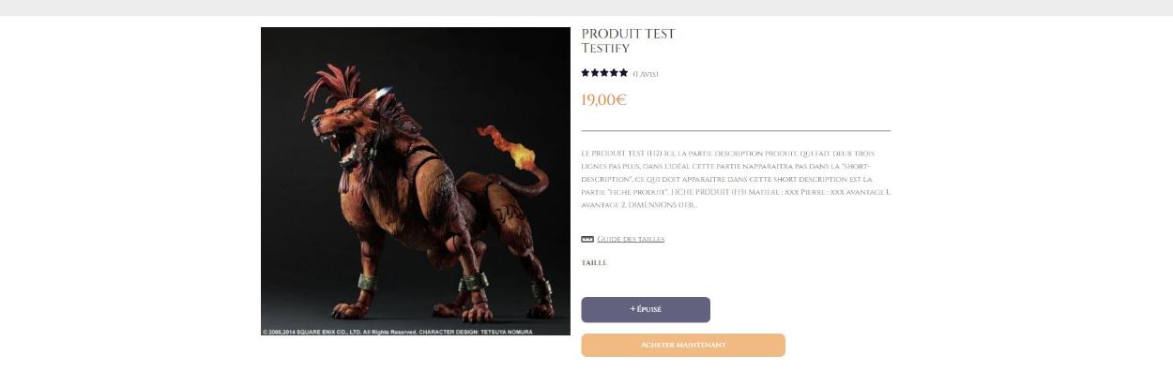Click the plus icon on Épuisé button
Screen dimensions: 1173x371
point(632,309)
